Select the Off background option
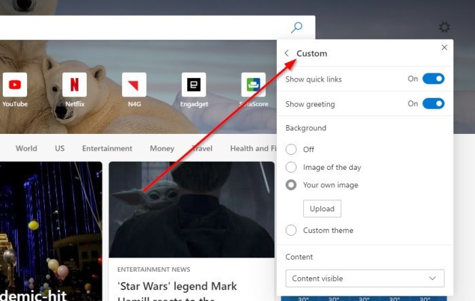Viewport: 475px width, 301px height. (x=291, y=149)
